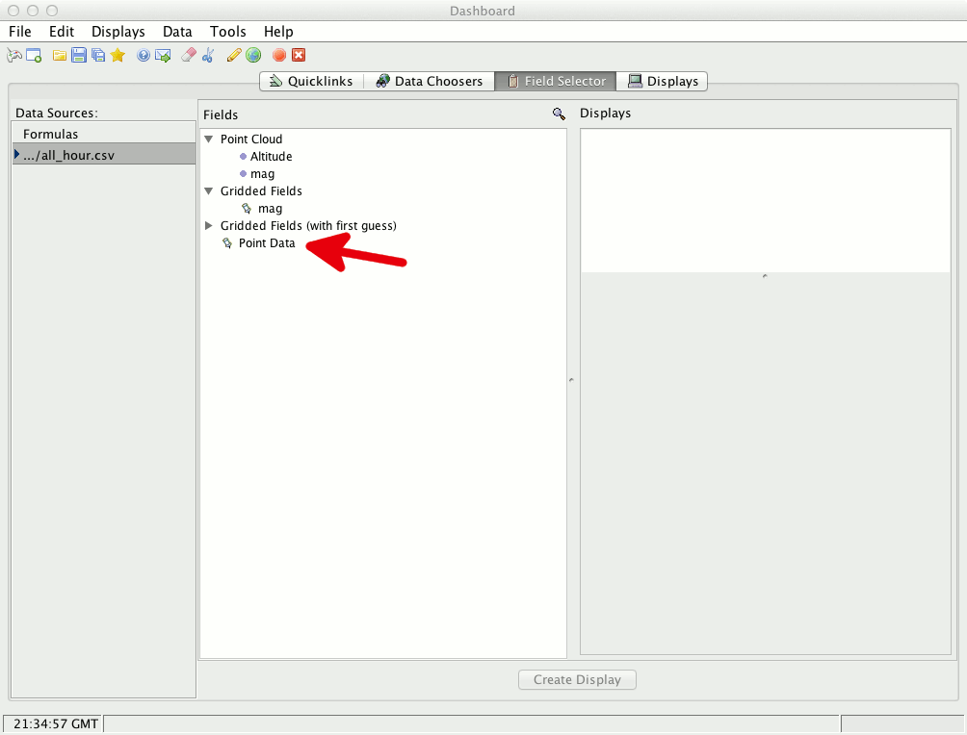This screenshot has height=735, width=967.
Task: Expand the all_hour.csv data source arrow
Action: click(17, 155)
